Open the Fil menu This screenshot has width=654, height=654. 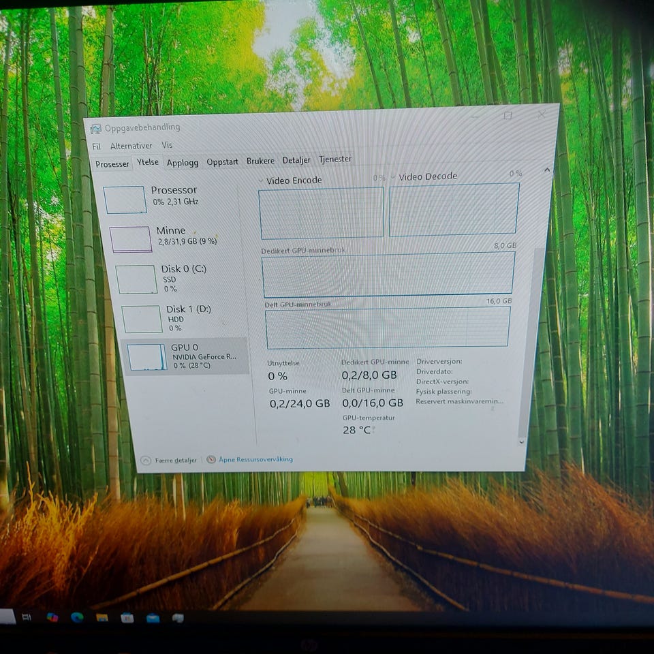point(96,146)
